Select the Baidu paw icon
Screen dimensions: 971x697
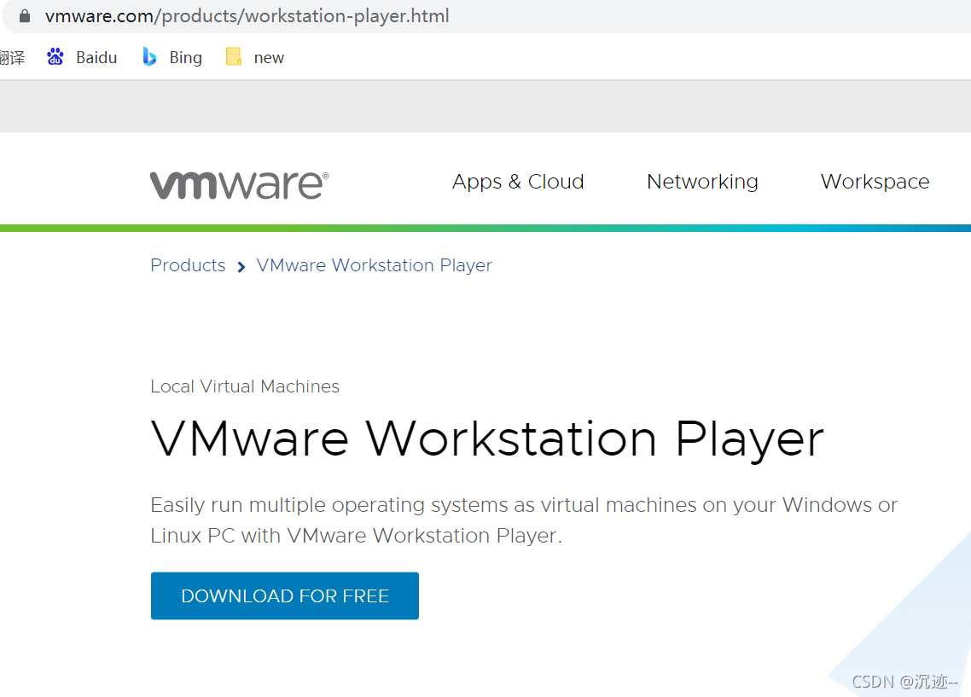click(54, 56)
